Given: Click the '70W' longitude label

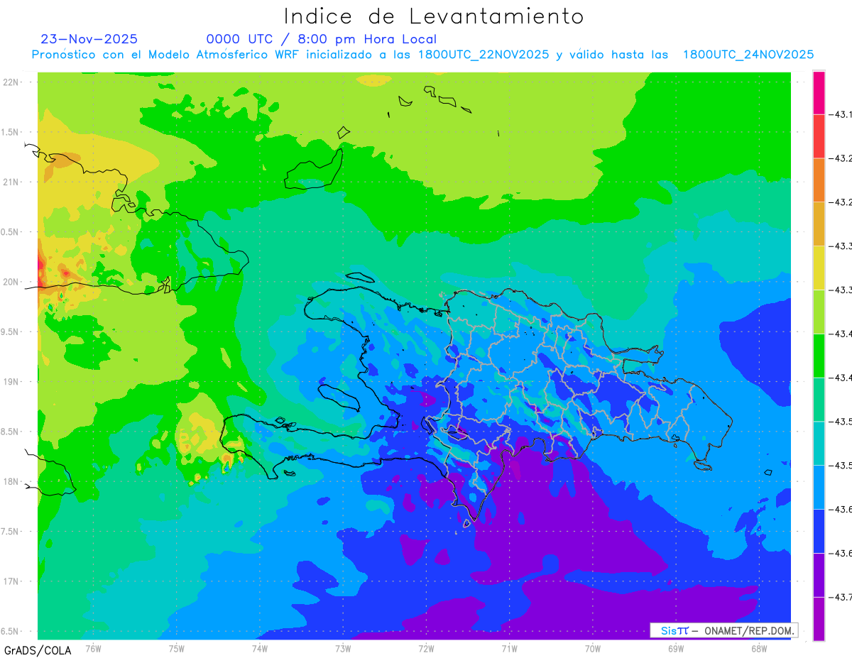Looking at the screenshot, I should (593, 649).
